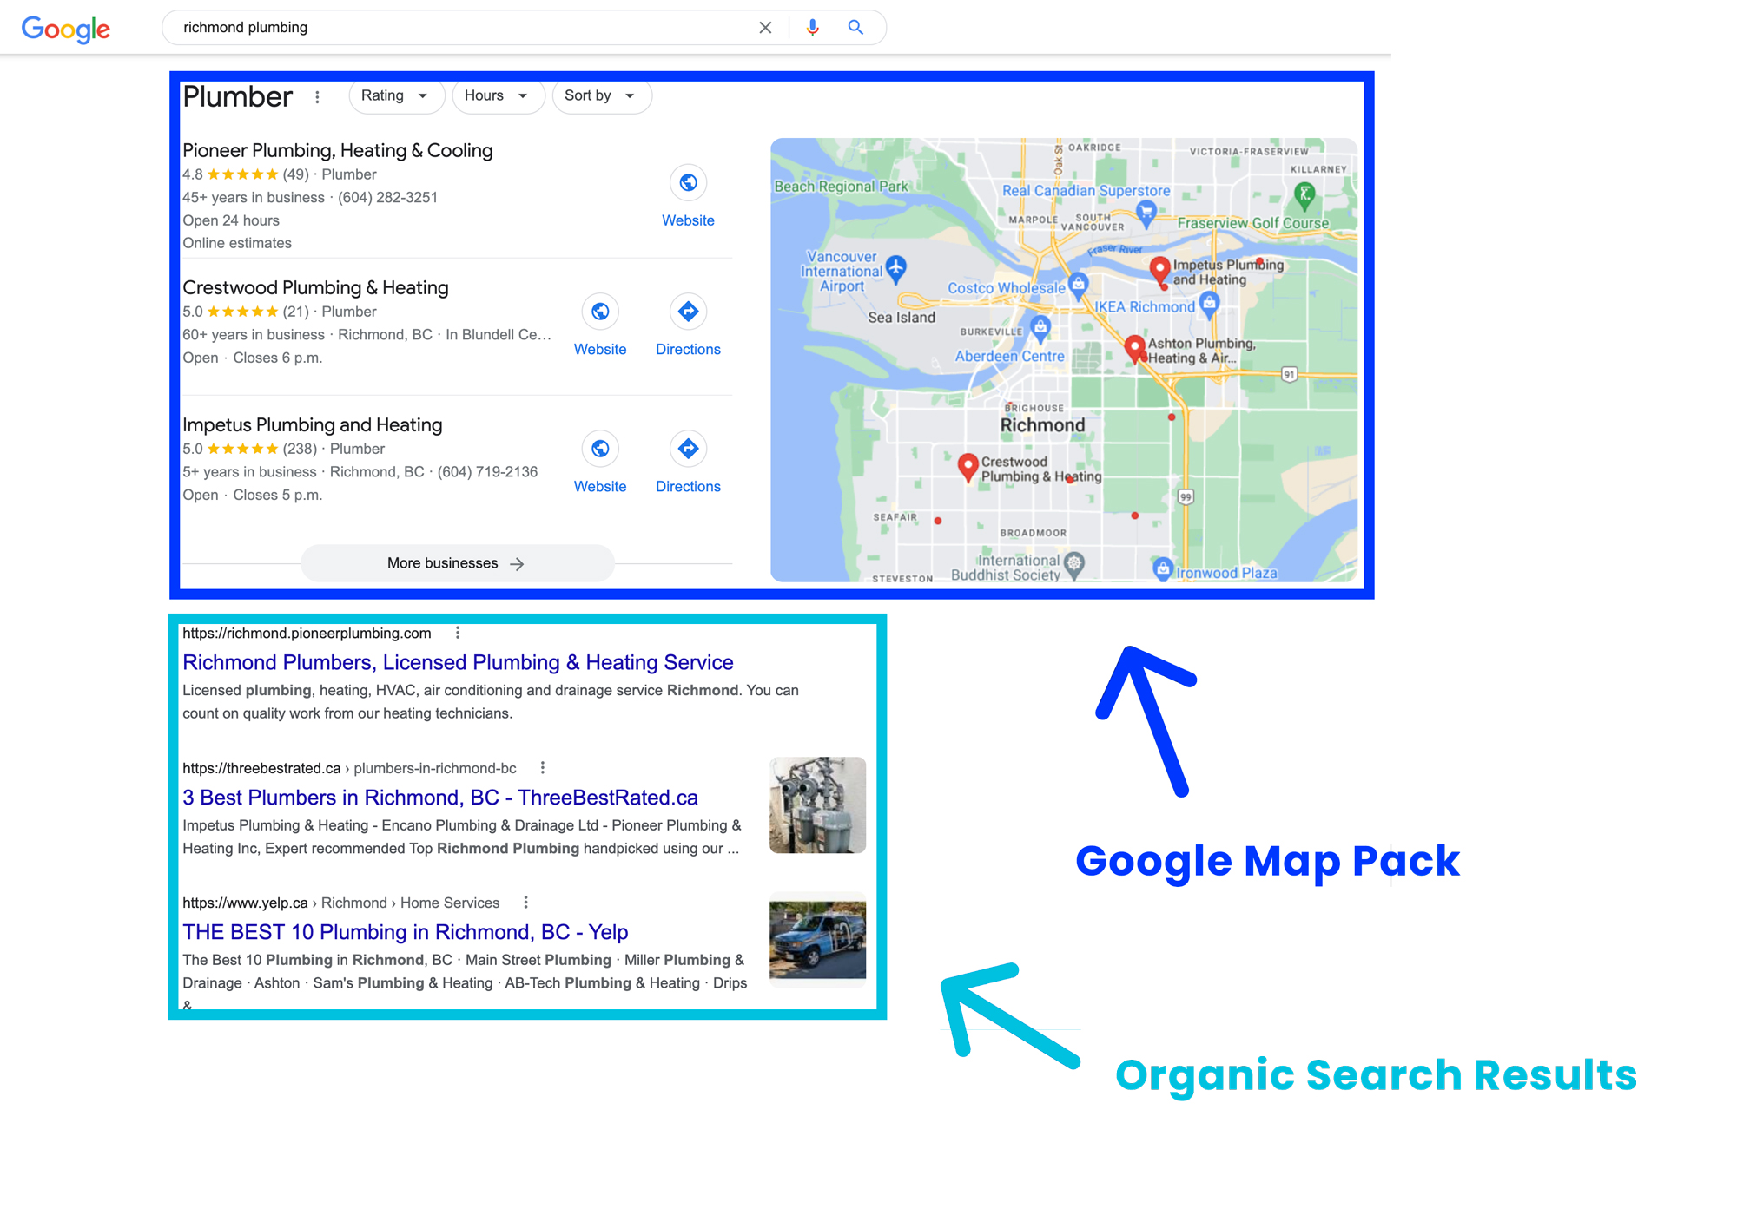Expand the Rating filter dropdown
Screen dimensions: 1737x1215
(x=396, y=95)
